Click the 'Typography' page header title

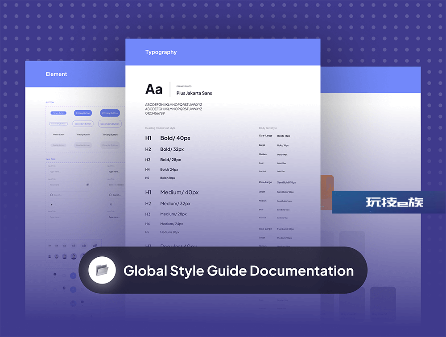[x=161, y=52]
